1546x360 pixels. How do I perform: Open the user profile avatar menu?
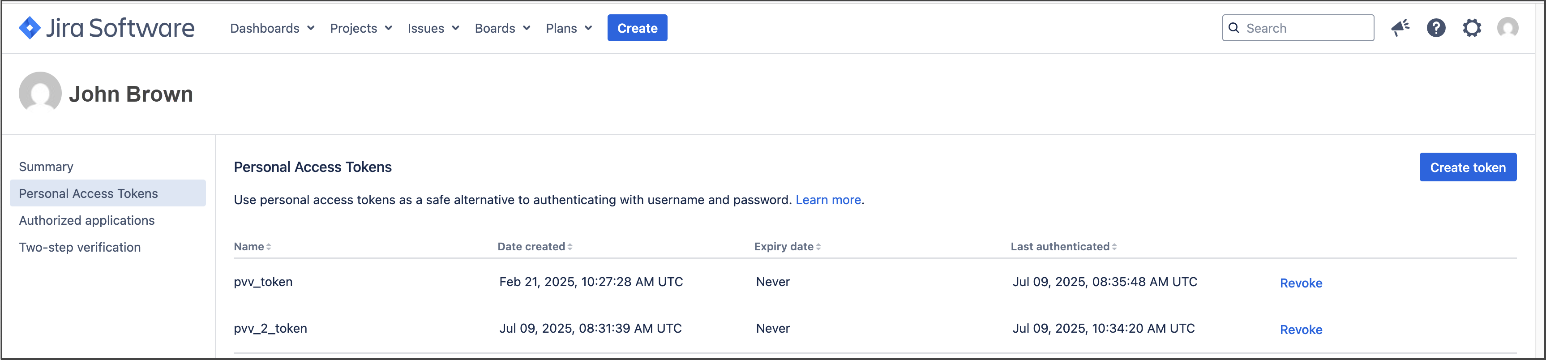1507,28
